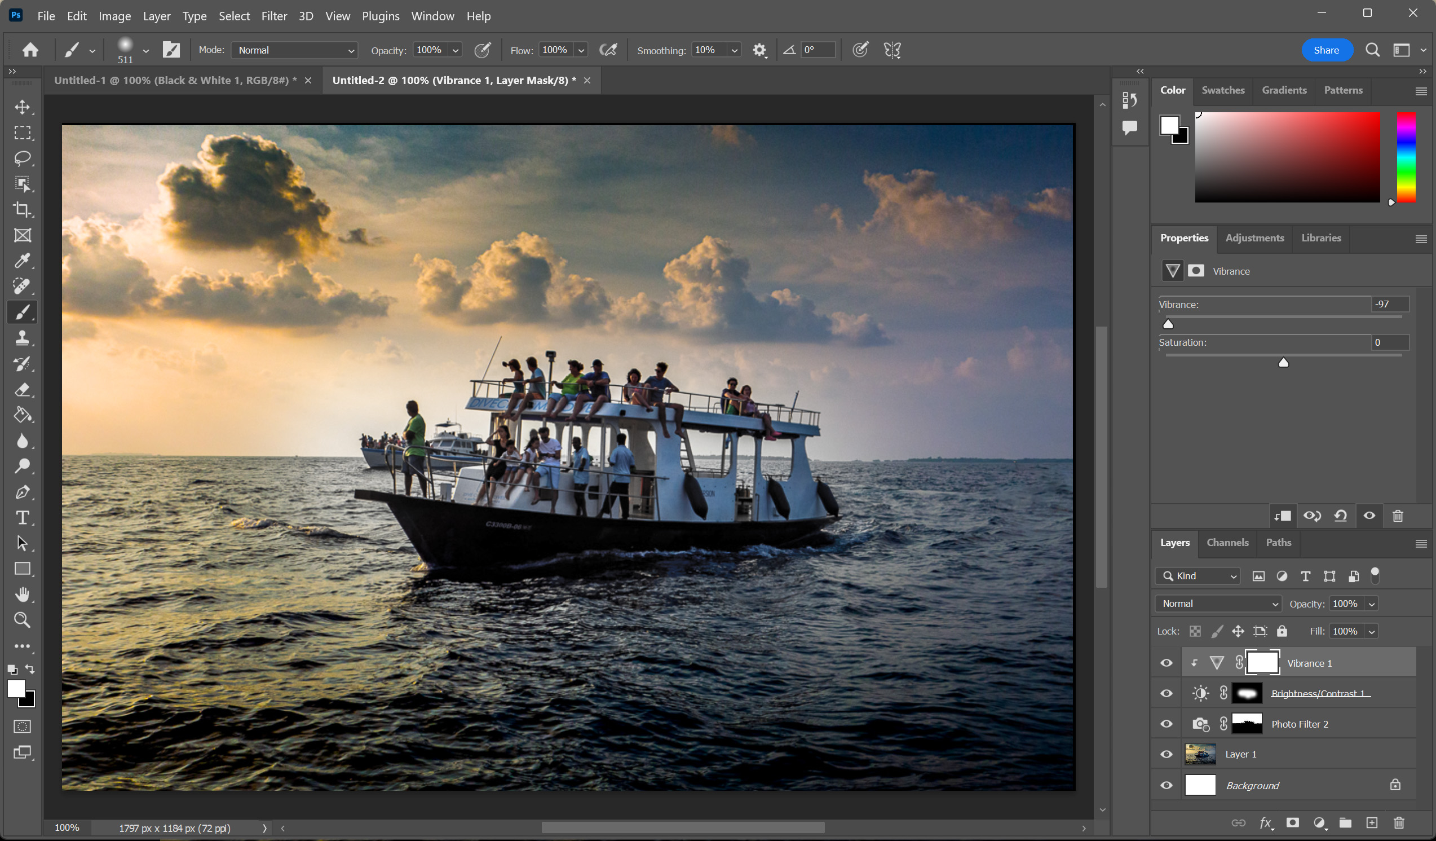
Task: Select the Horizontal Type tool
Action: 22,517
